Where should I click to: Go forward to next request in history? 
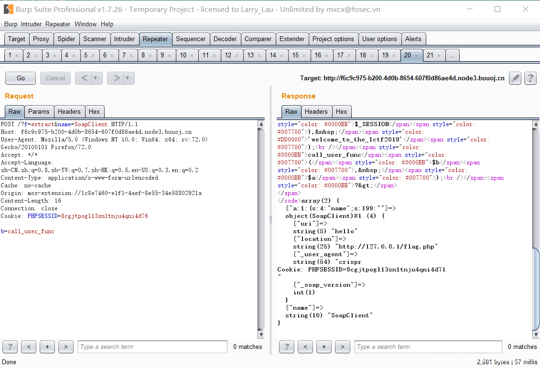point(117,78)
